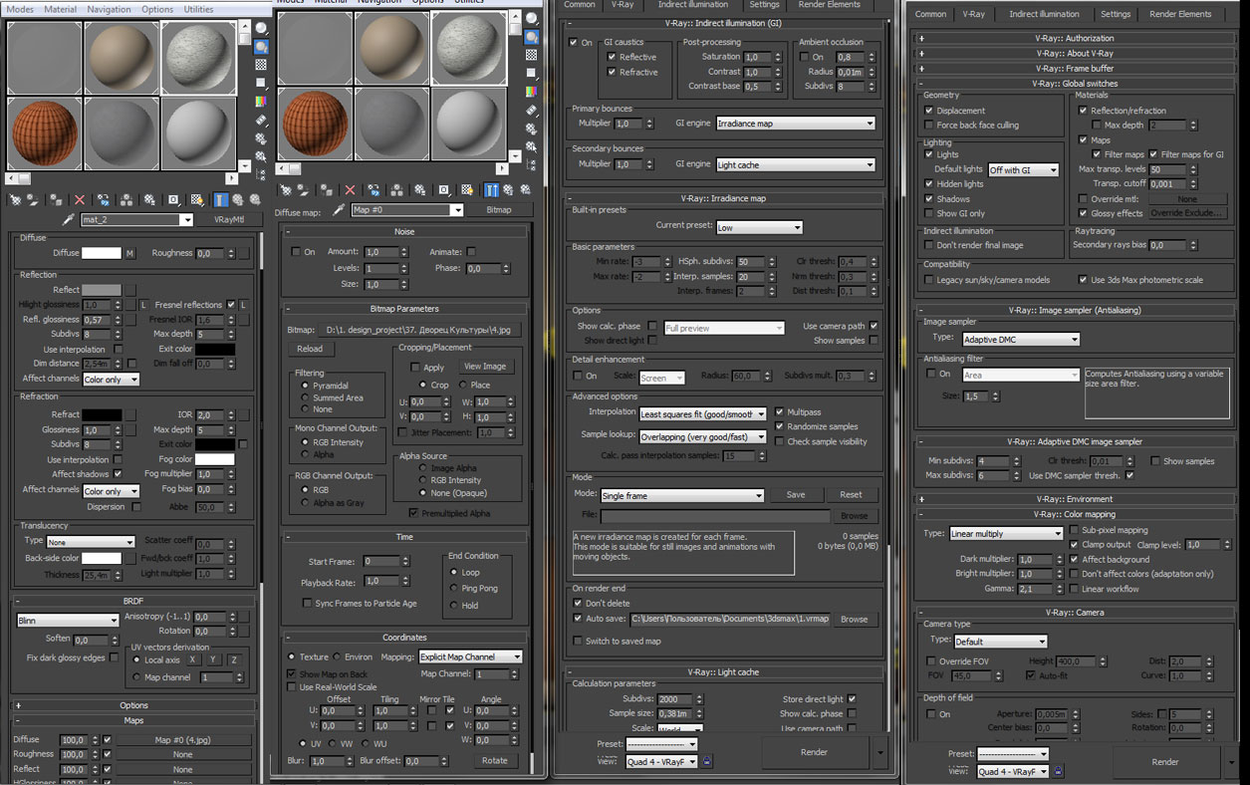The width and height of the screenshot is (1250, 785).
Task: Click VRayMtl material type button
Action: click(231, 220)
